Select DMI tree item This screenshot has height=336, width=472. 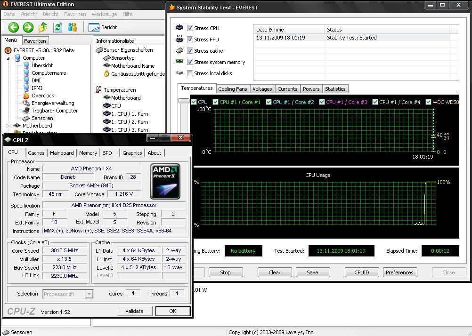click(36, 80)
